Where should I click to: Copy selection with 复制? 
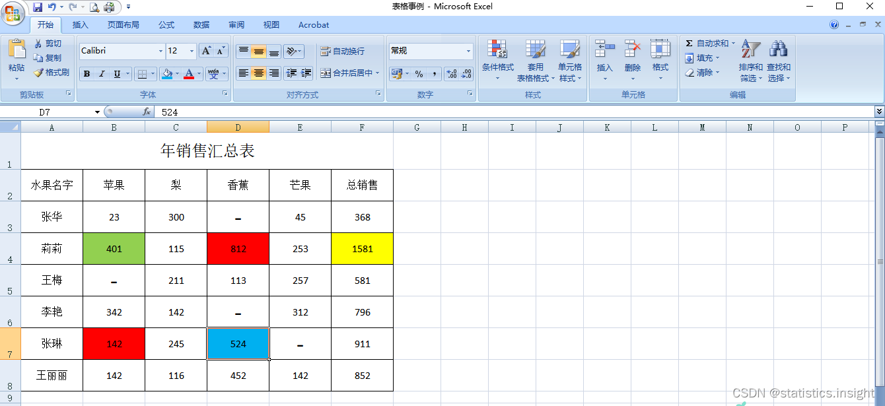pos(48,58)
